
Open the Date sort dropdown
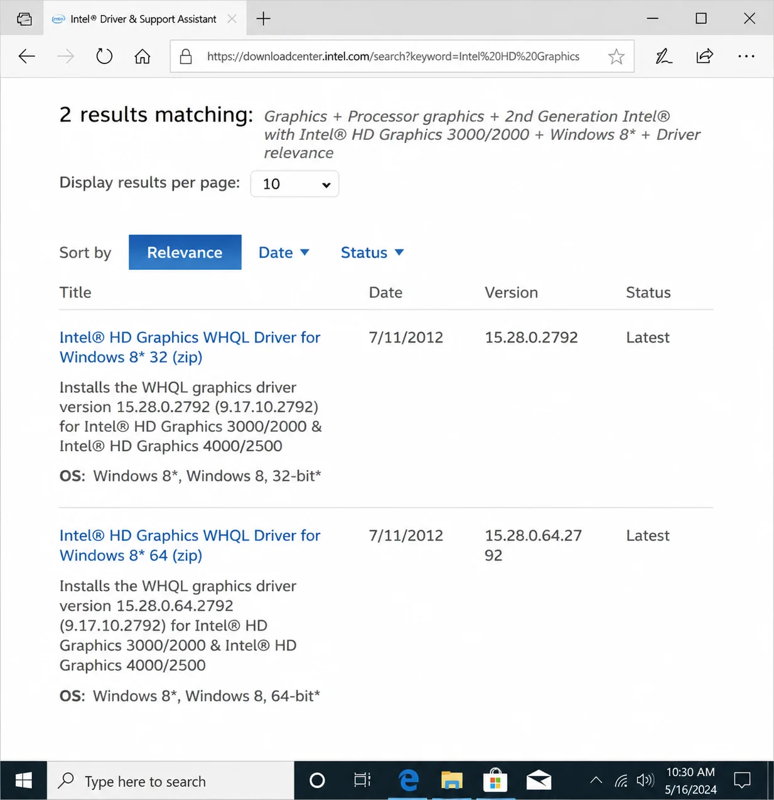tap(284, 252)
